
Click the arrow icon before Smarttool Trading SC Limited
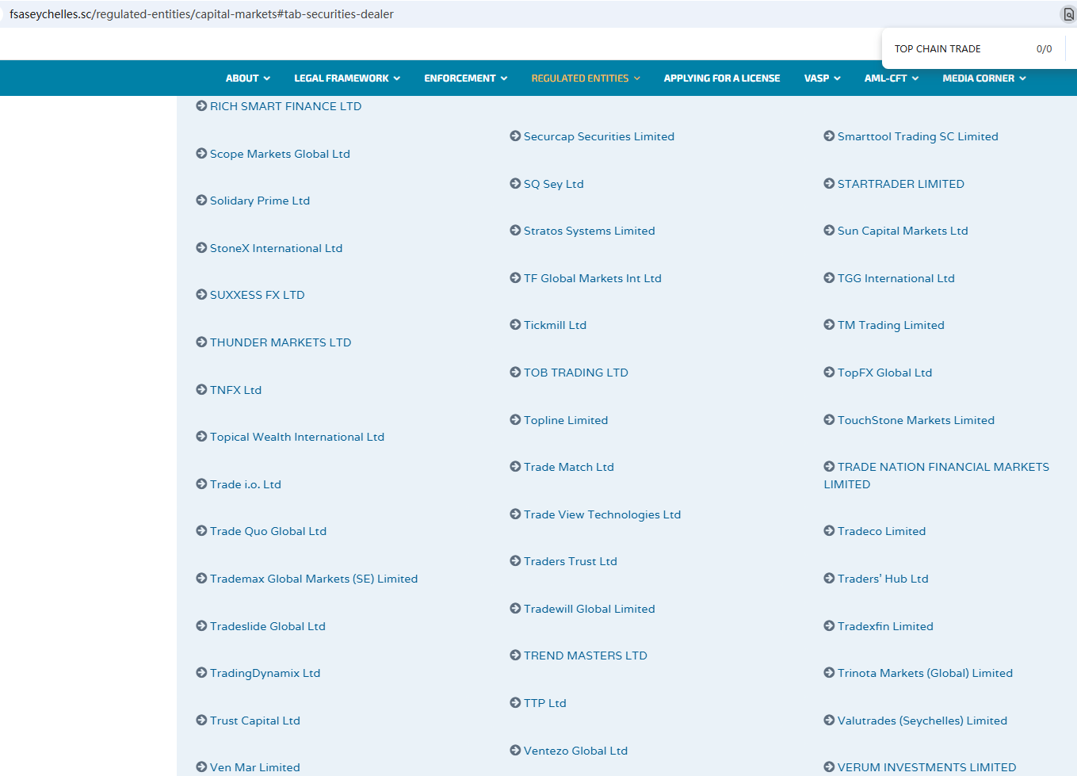829,136
